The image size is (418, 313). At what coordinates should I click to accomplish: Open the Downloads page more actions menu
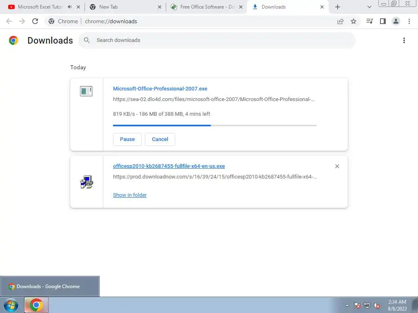[x=404, y=40]
